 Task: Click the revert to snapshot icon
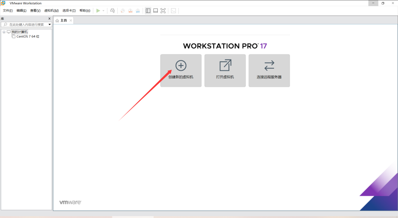pyautogui.click(x=130, y=10)
